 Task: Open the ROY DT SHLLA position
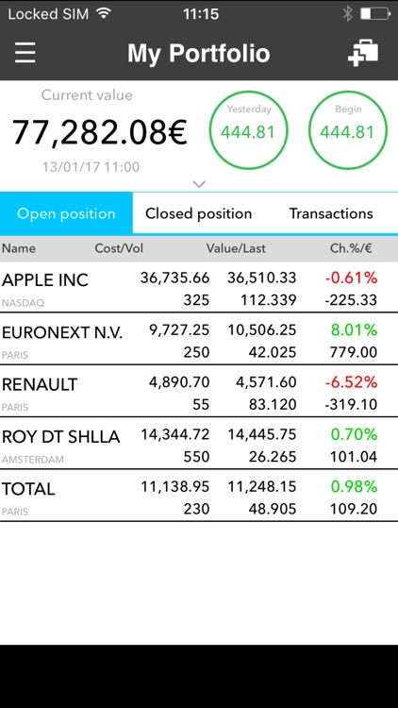click(x=199, y=444)
